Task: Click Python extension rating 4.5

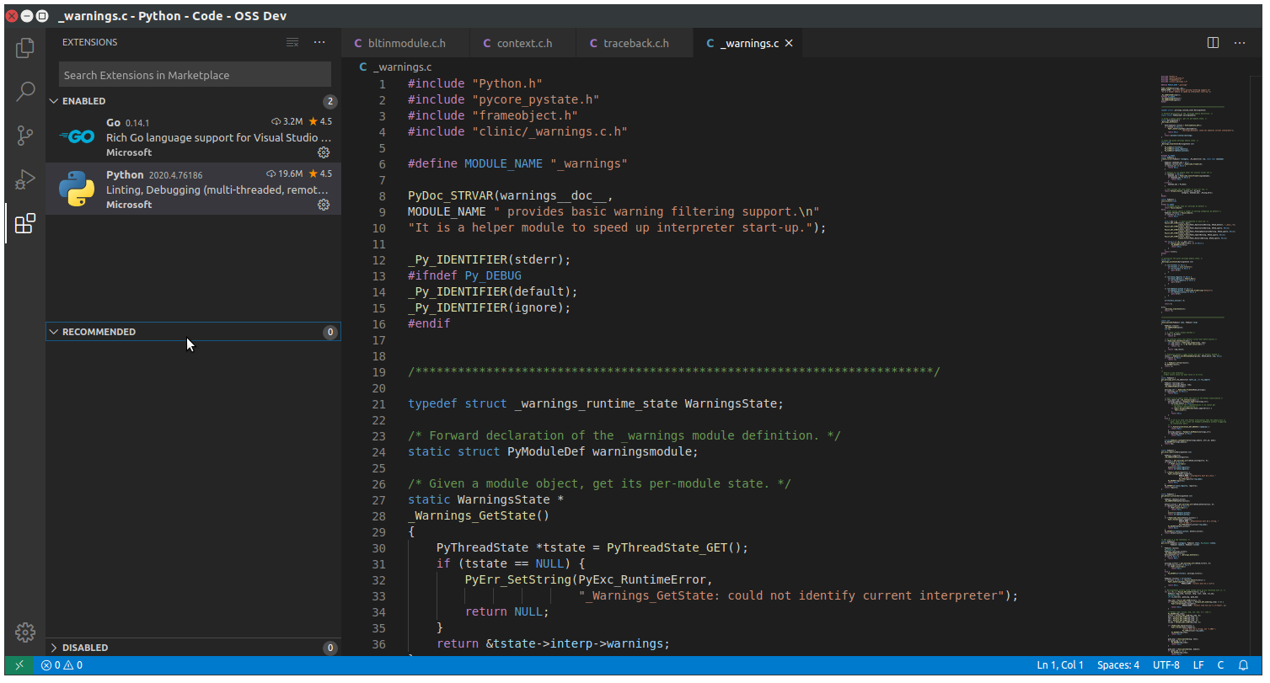Action: pyautogui.click(x=320, y=174)
